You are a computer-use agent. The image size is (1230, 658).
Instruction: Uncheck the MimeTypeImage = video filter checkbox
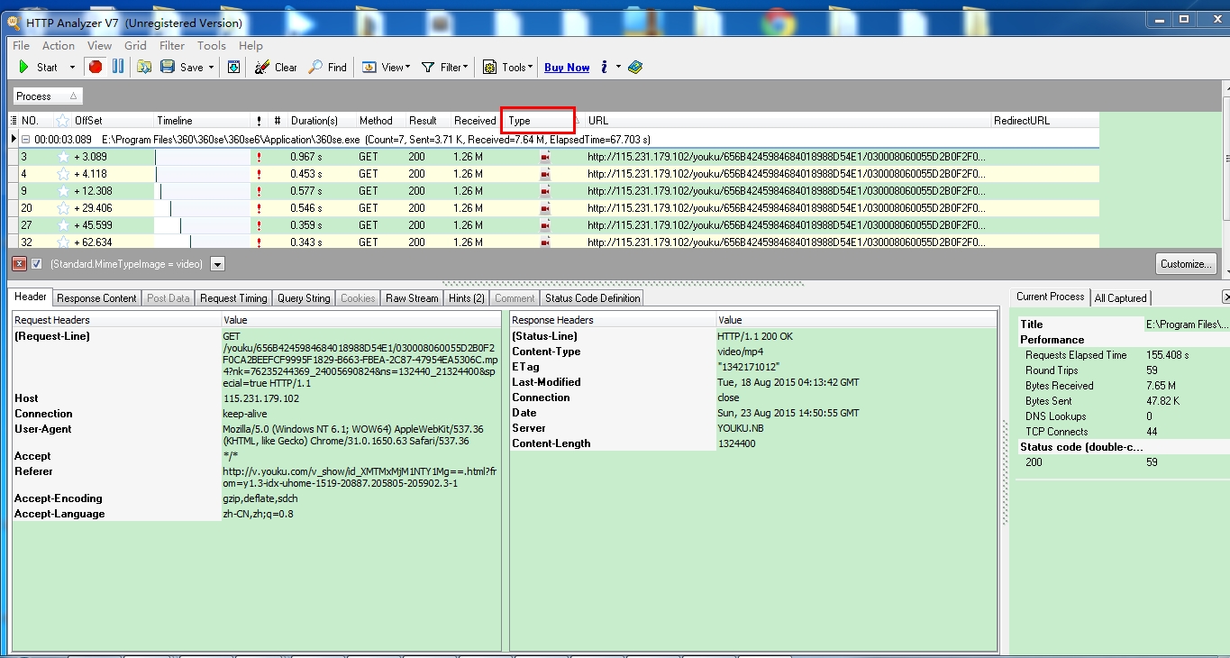pos(37,264)
